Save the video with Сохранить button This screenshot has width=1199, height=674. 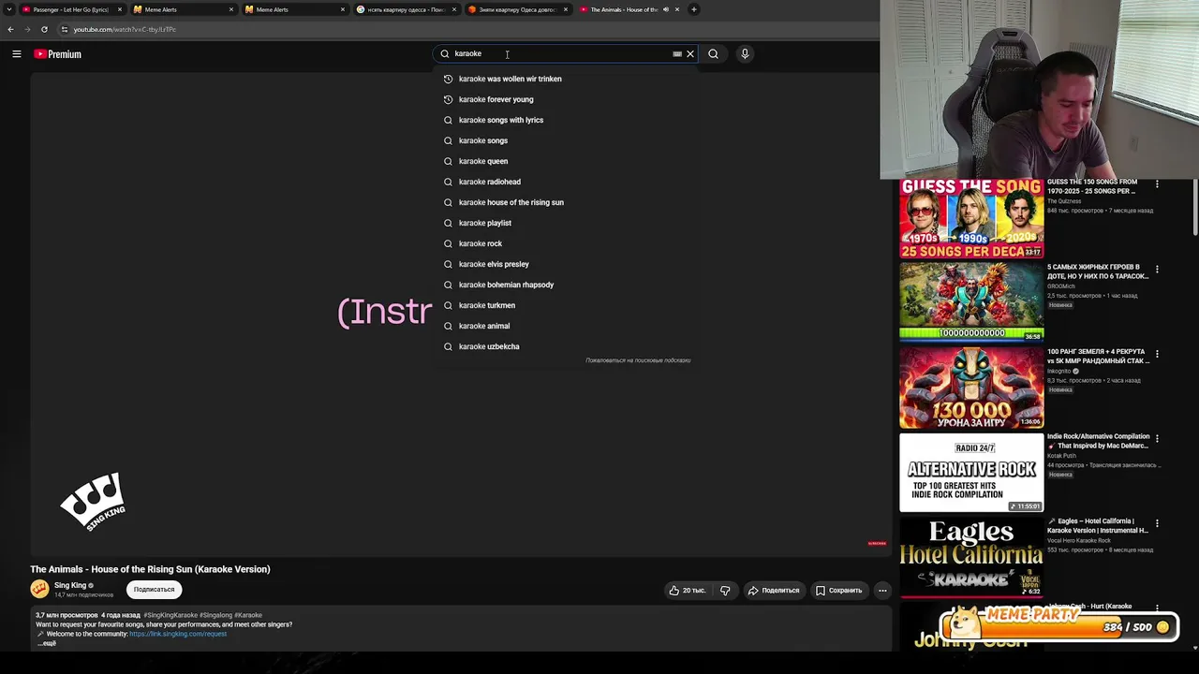838,591
